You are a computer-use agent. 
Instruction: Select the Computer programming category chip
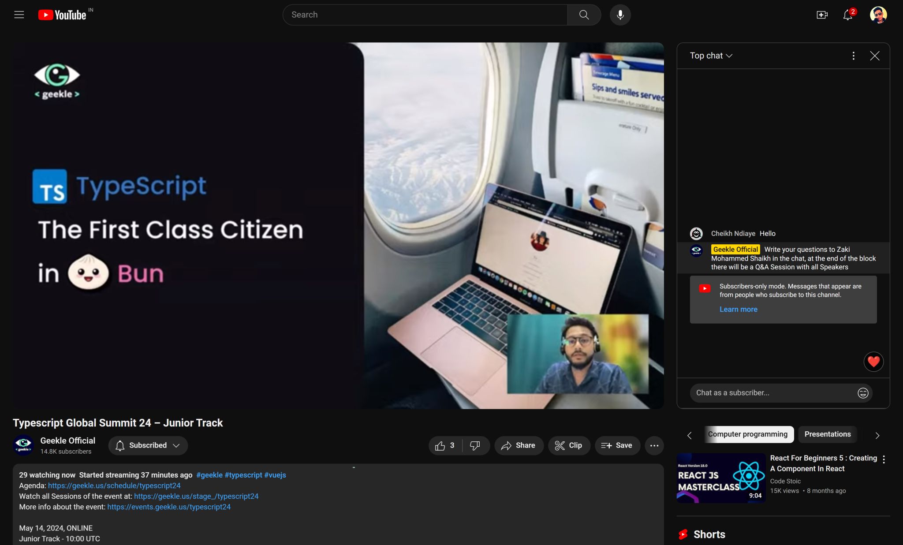(748, 434)
